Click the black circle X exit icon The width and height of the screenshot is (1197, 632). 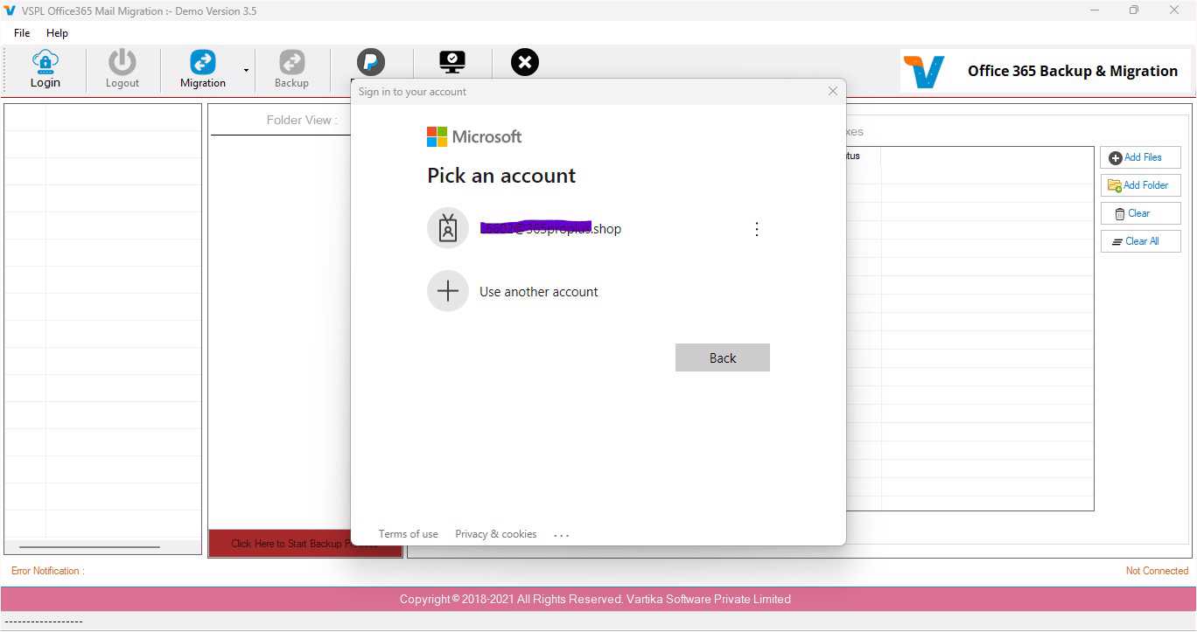[x=525, y=62]
